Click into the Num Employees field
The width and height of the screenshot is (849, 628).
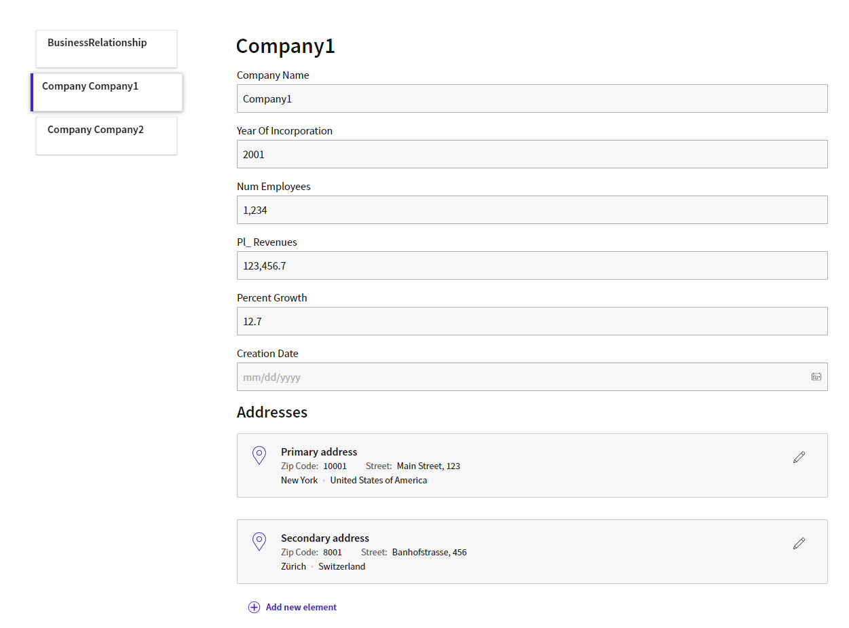point(531,210)
